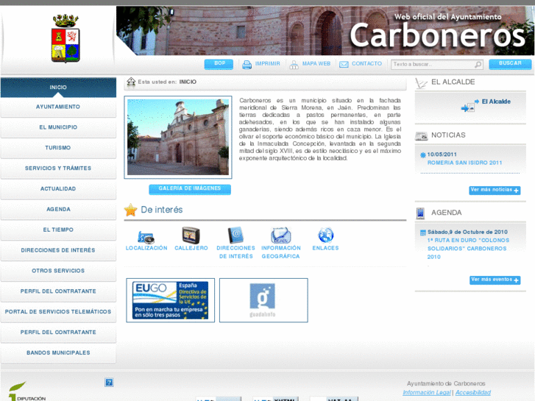
Task: Click Ver más noticias button
Action: pos(495,190)
